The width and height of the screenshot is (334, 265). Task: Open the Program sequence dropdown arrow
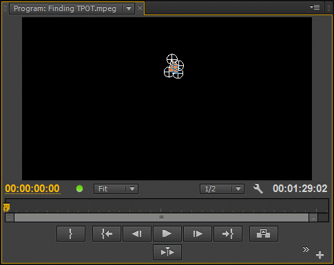click(x=129, y=9)
